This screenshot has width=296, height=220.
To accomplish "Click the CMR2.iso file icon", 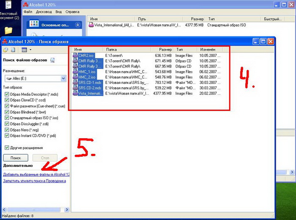I will coord(75,56).
